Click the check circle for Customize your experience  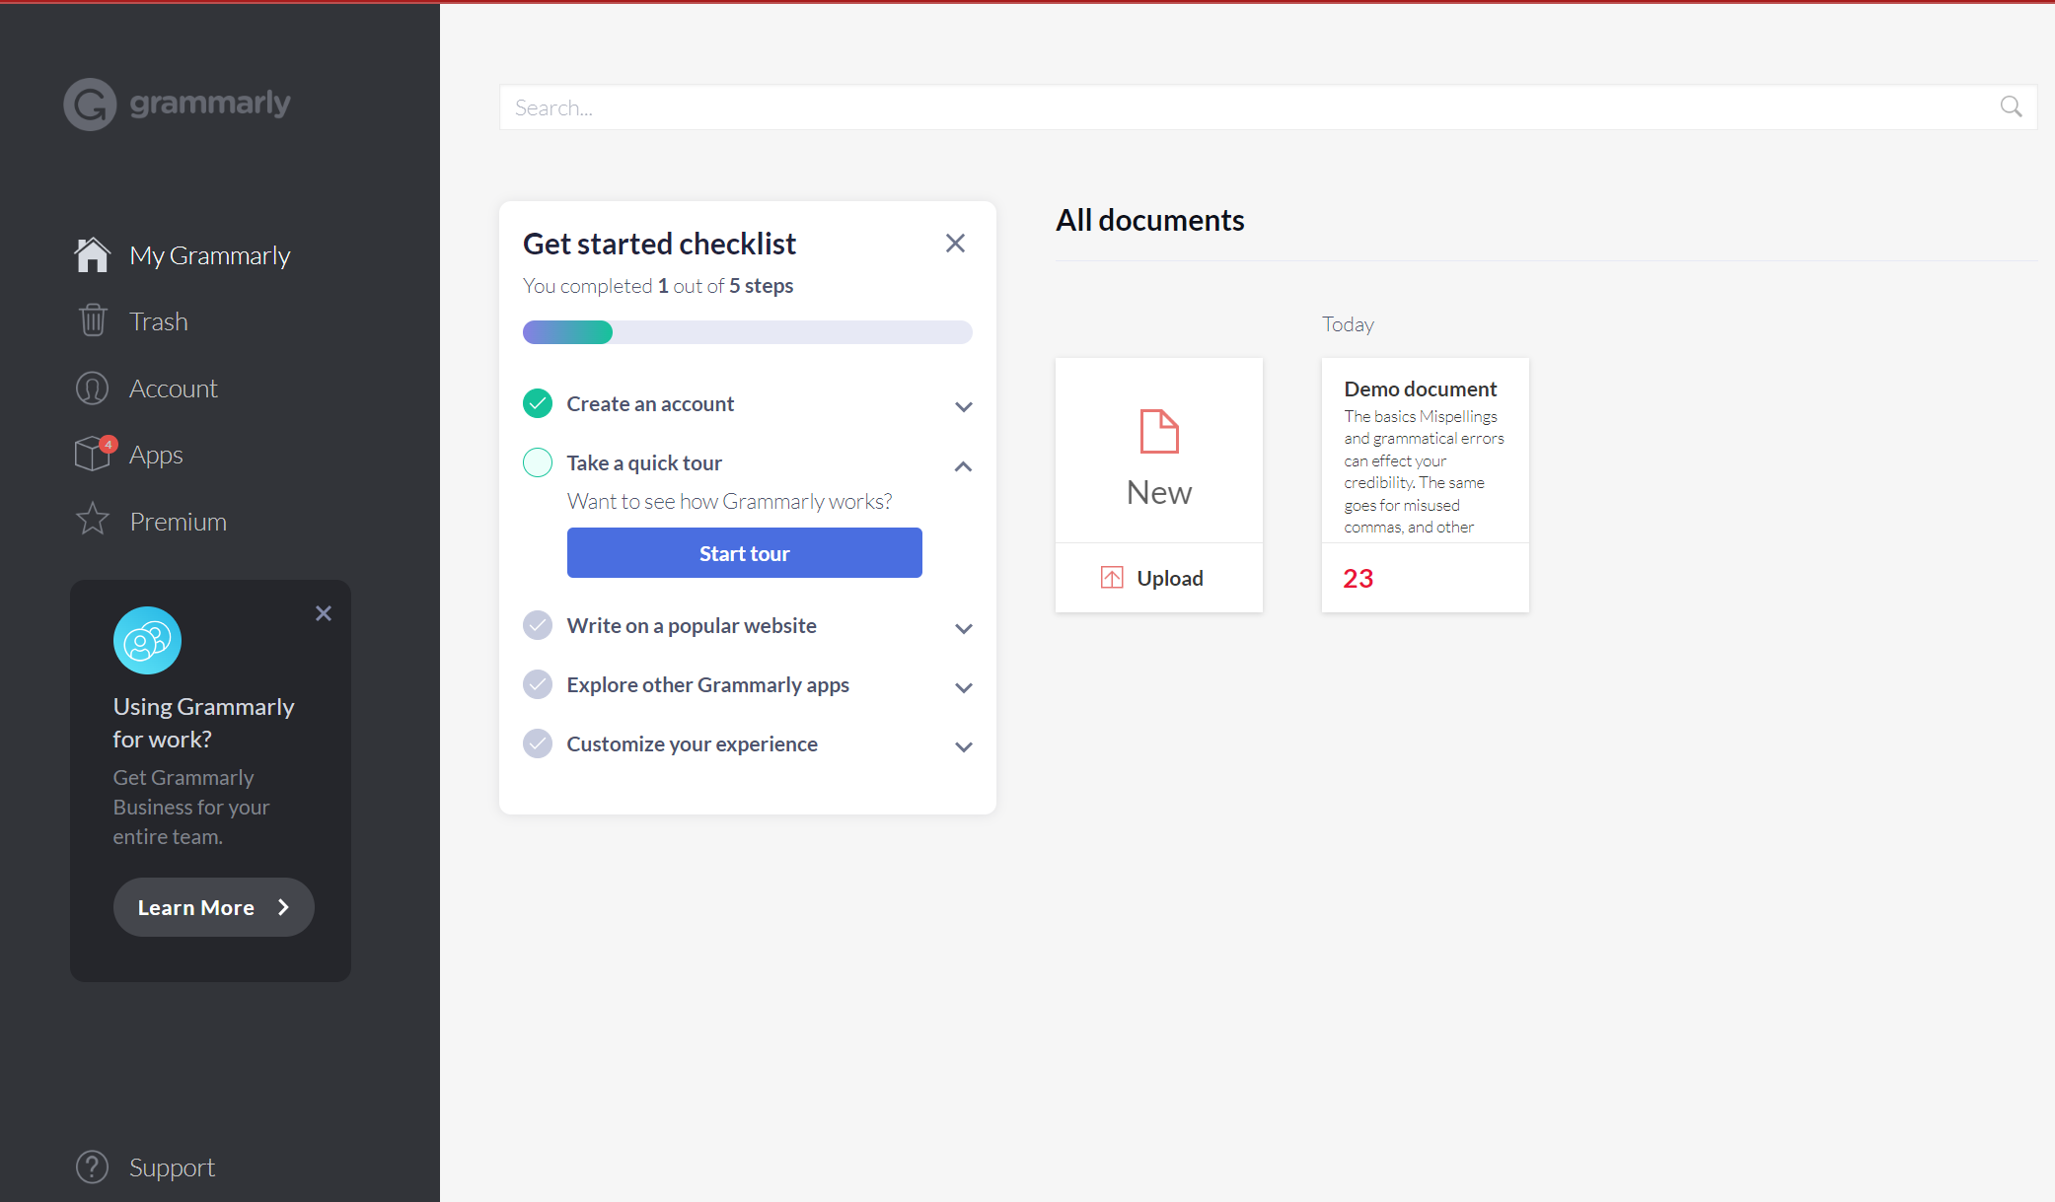coord(538,743)
